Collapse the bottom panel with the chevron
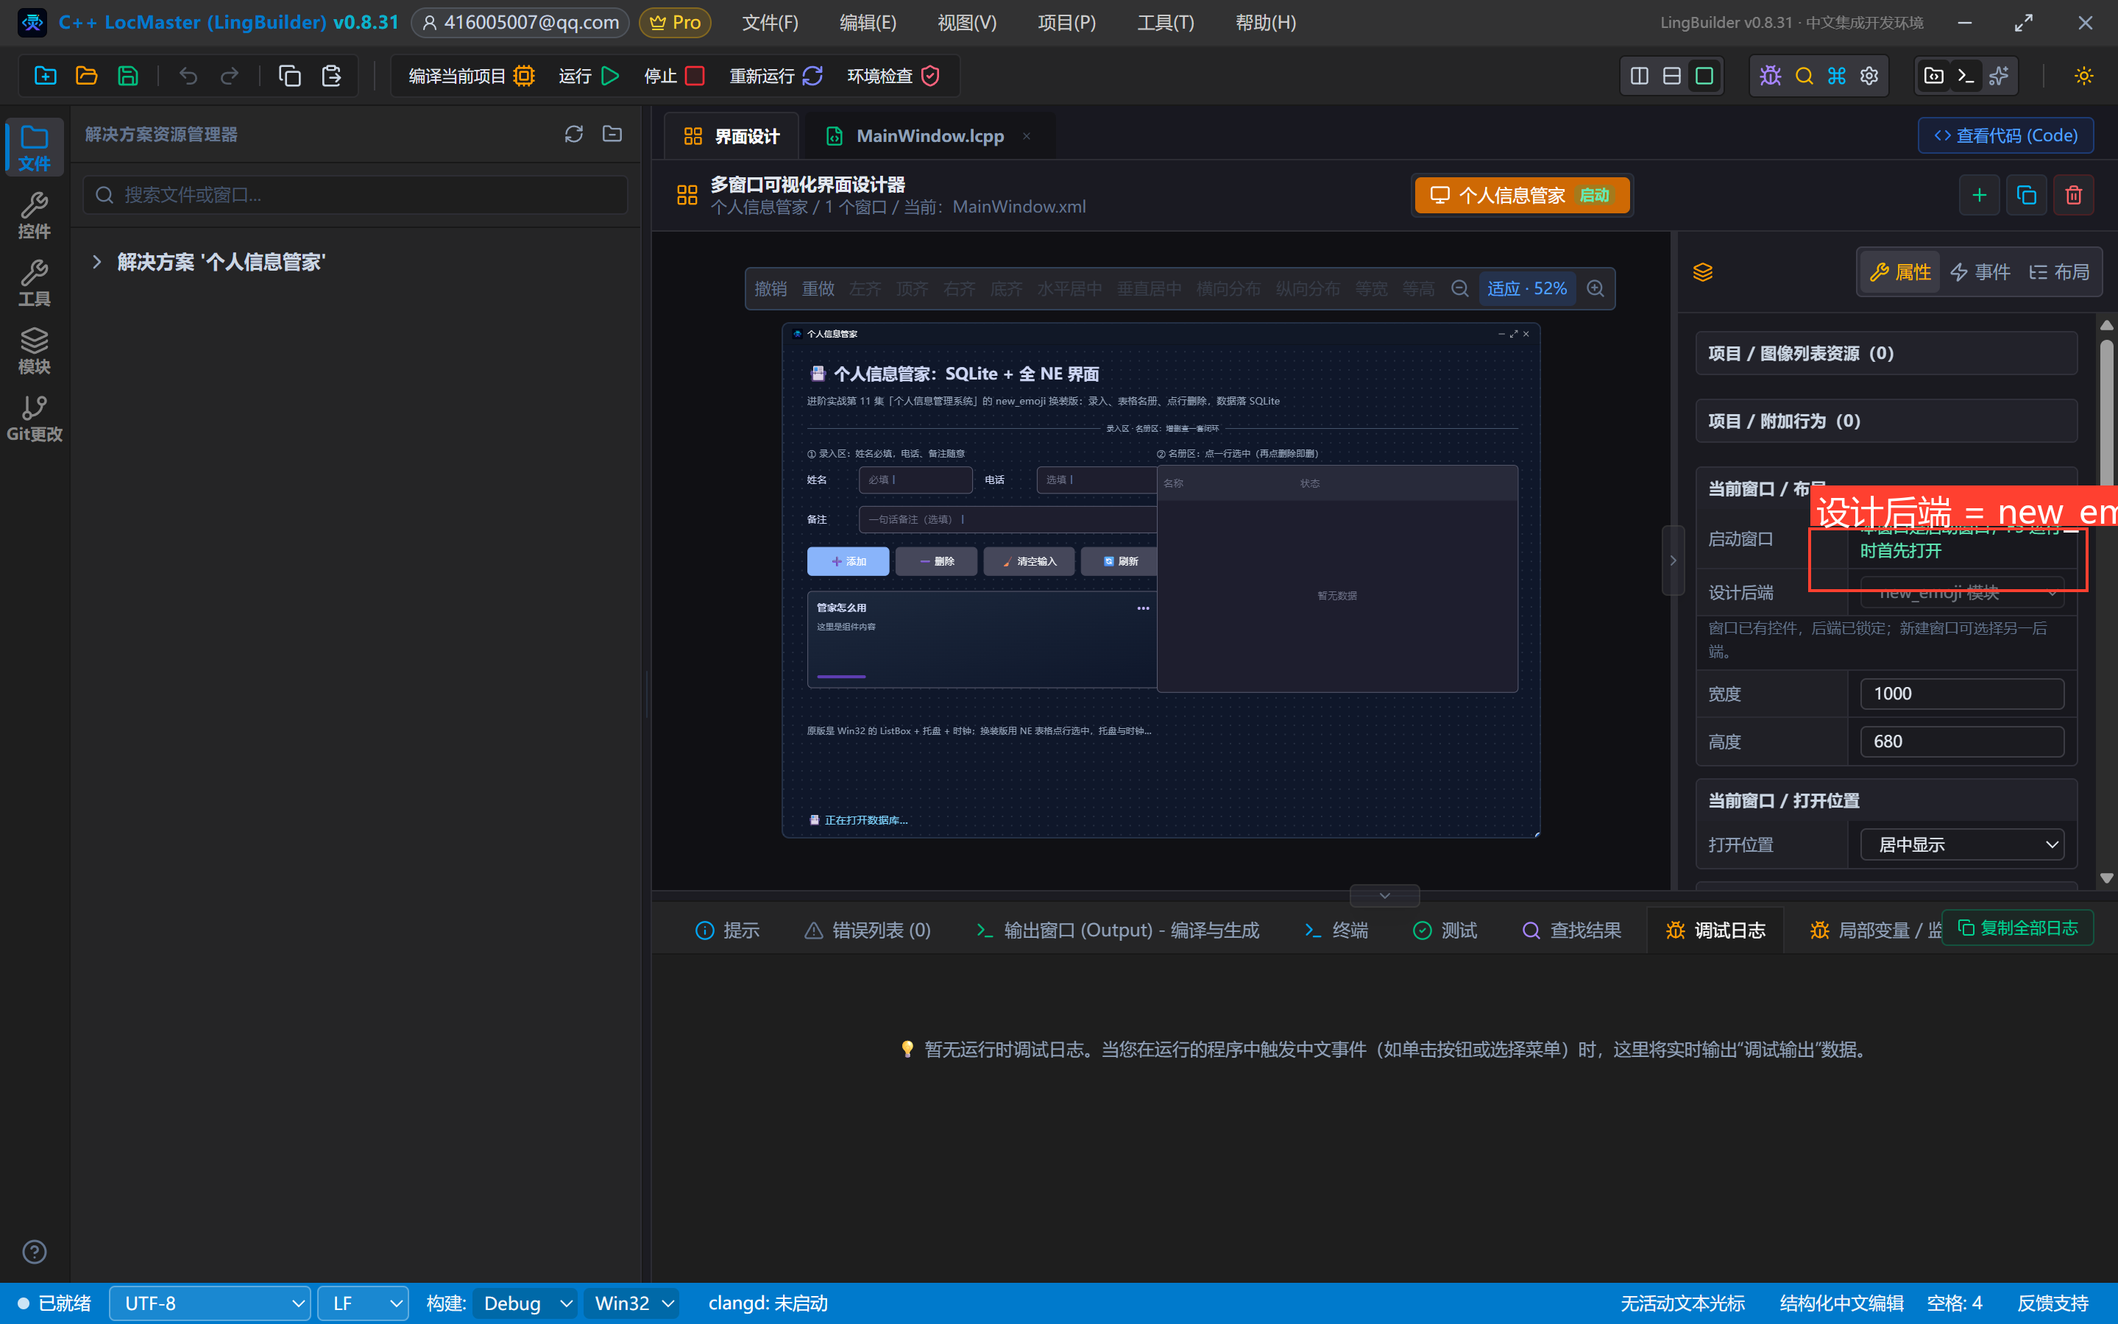The height and width of the screenshot is (1324, 2118). (x=1385, y=895)
